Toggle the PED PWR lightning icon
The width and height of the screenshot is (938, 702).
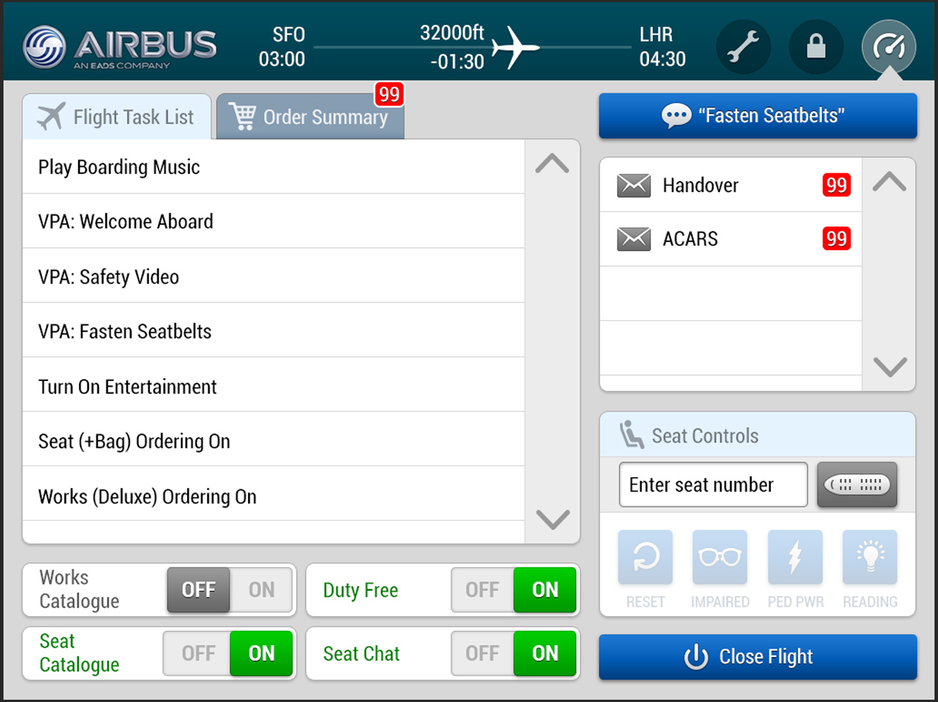tap(795, 557)
